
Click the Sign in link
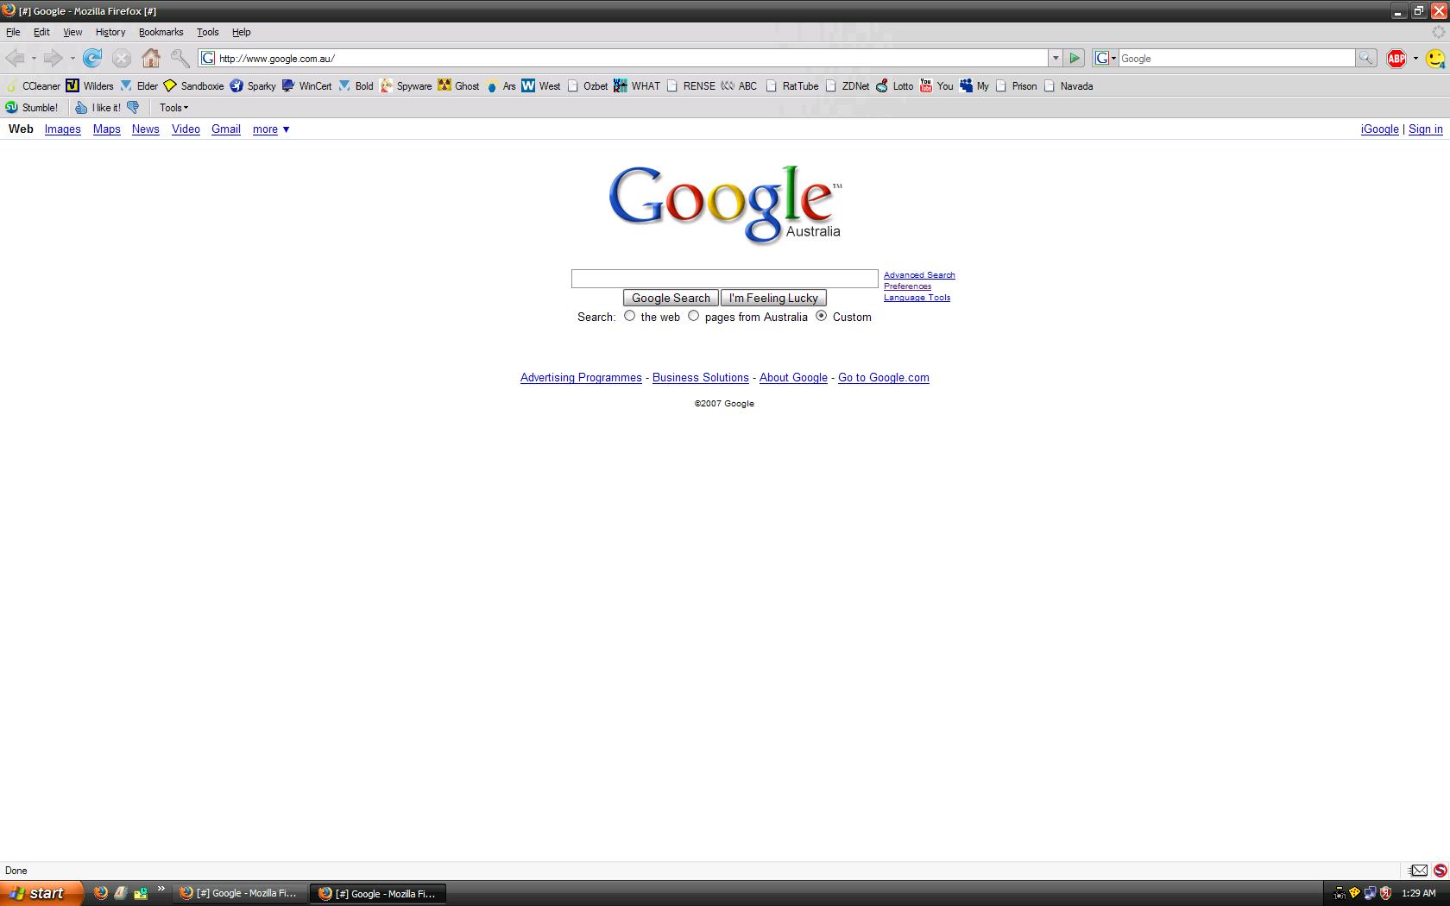point(1425,129)
